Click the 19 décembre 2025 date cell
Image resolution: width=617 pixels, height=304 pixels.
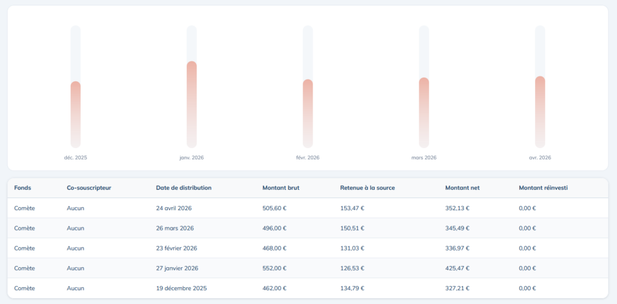click(x=181, y=288)
